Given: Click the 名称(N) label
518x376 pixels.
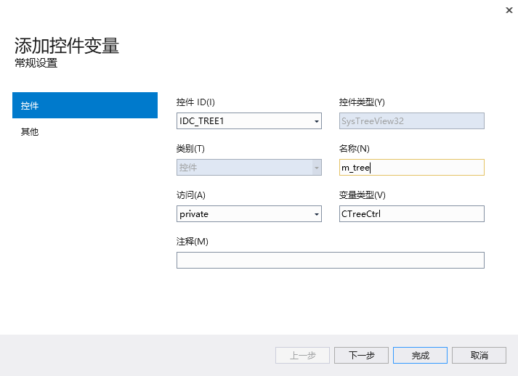Looking at the screenshot, I should (x=354, y=149).
